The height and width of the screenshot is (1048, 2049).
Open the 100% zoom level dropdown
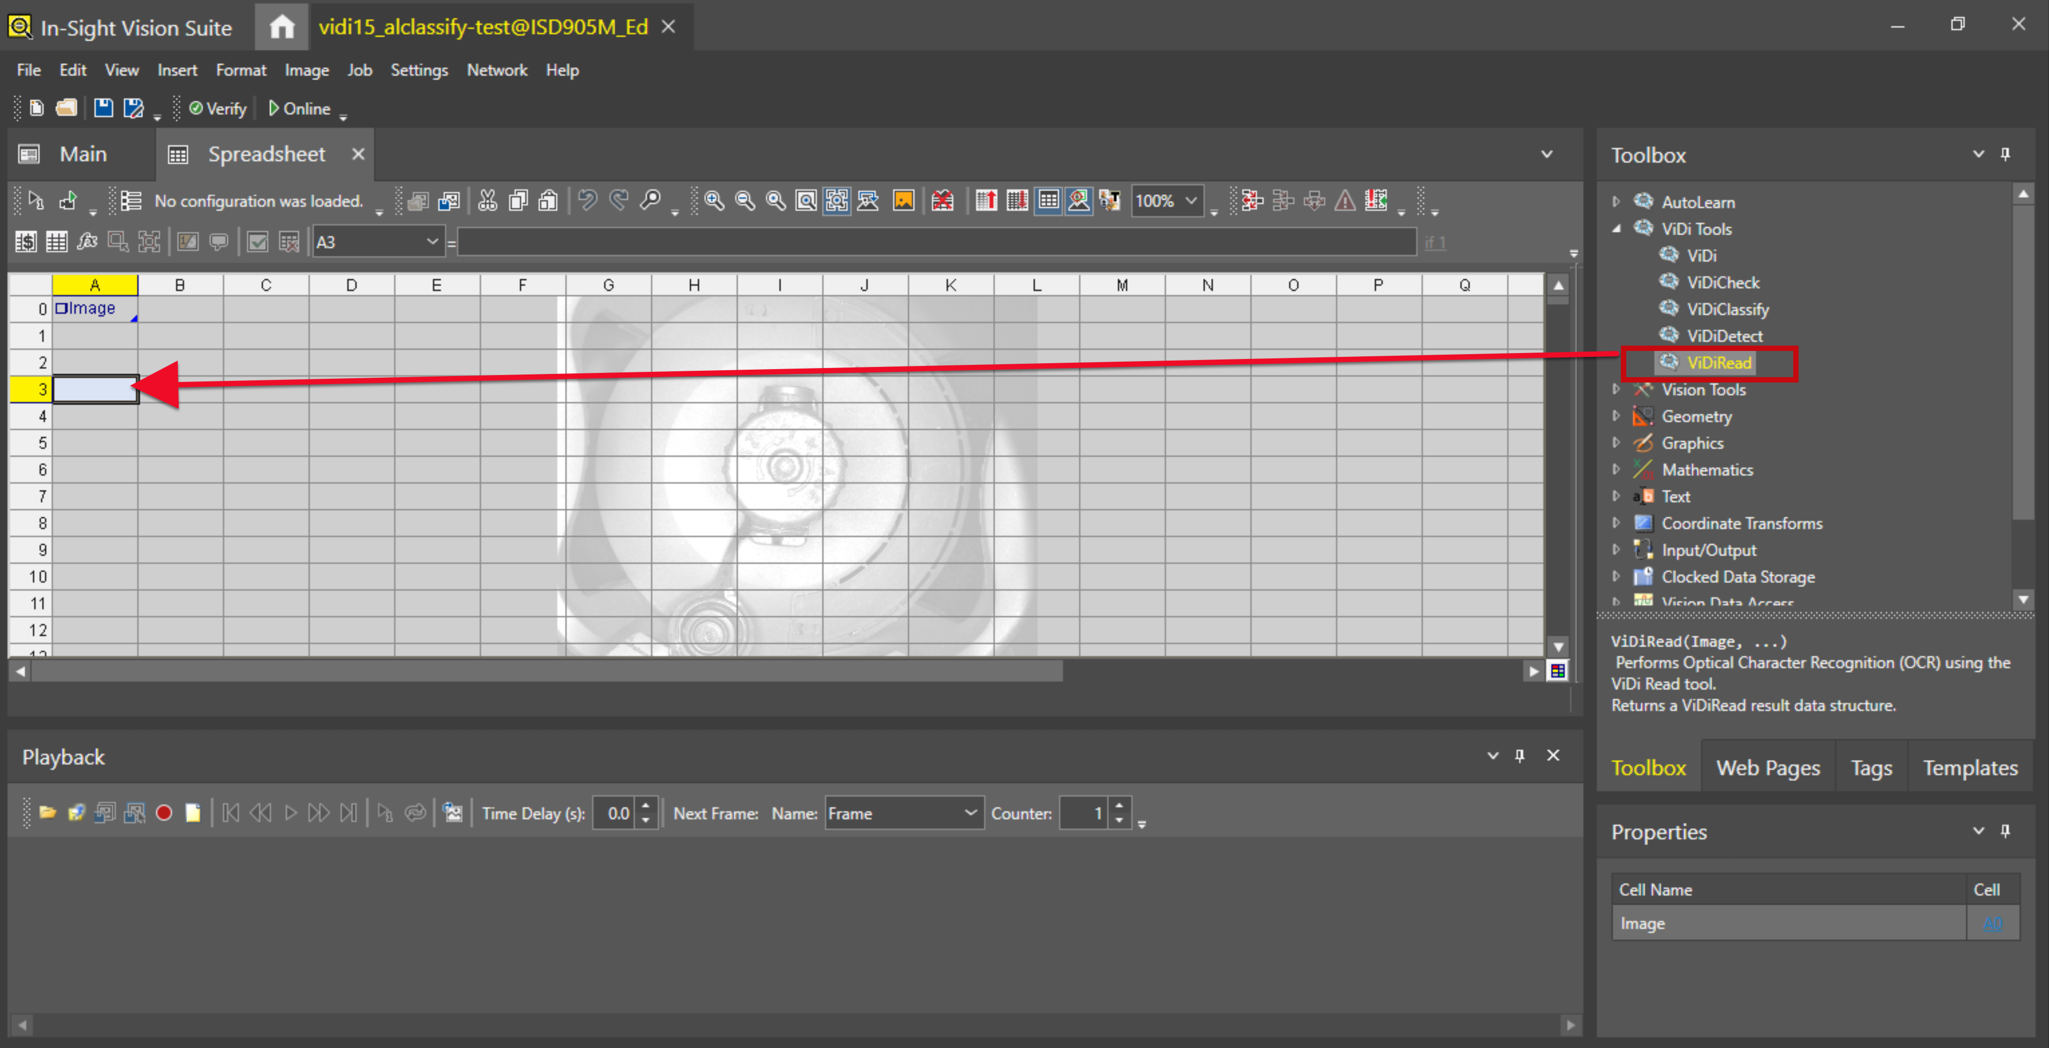pyautogui.click(x=1191, y=201)
